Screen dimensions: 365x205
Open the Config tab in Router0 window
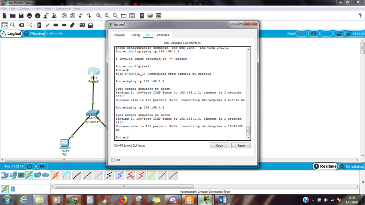[136, 35]
